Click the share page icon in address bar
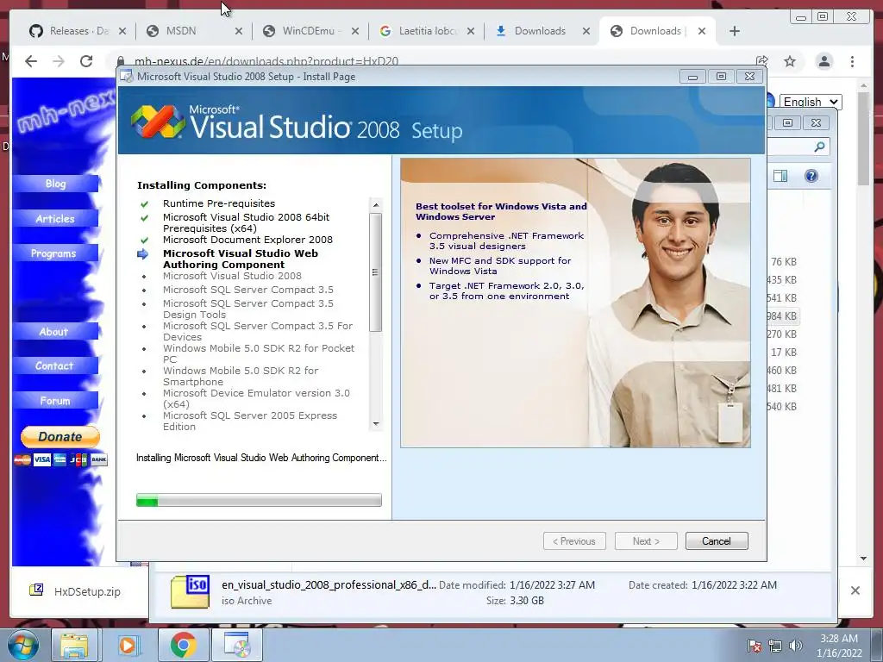883x662 pixels. [762, 61]
